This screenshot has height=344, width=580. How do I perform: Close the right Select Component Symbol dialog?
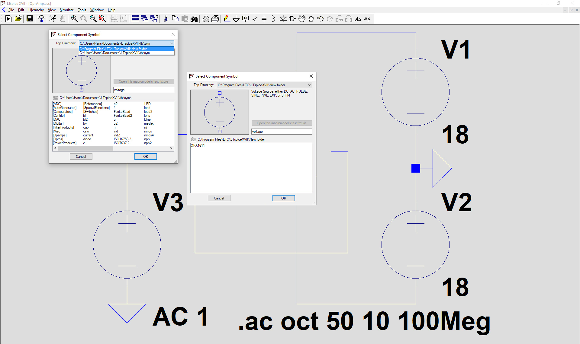(x=311, y=76)
